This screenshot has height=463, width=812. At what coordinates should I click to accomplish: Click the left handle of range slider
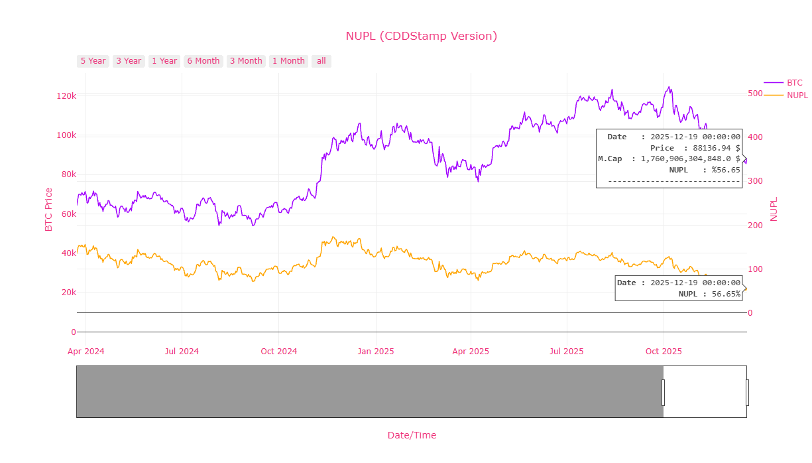pyautogui.click(x=663, y=392)
